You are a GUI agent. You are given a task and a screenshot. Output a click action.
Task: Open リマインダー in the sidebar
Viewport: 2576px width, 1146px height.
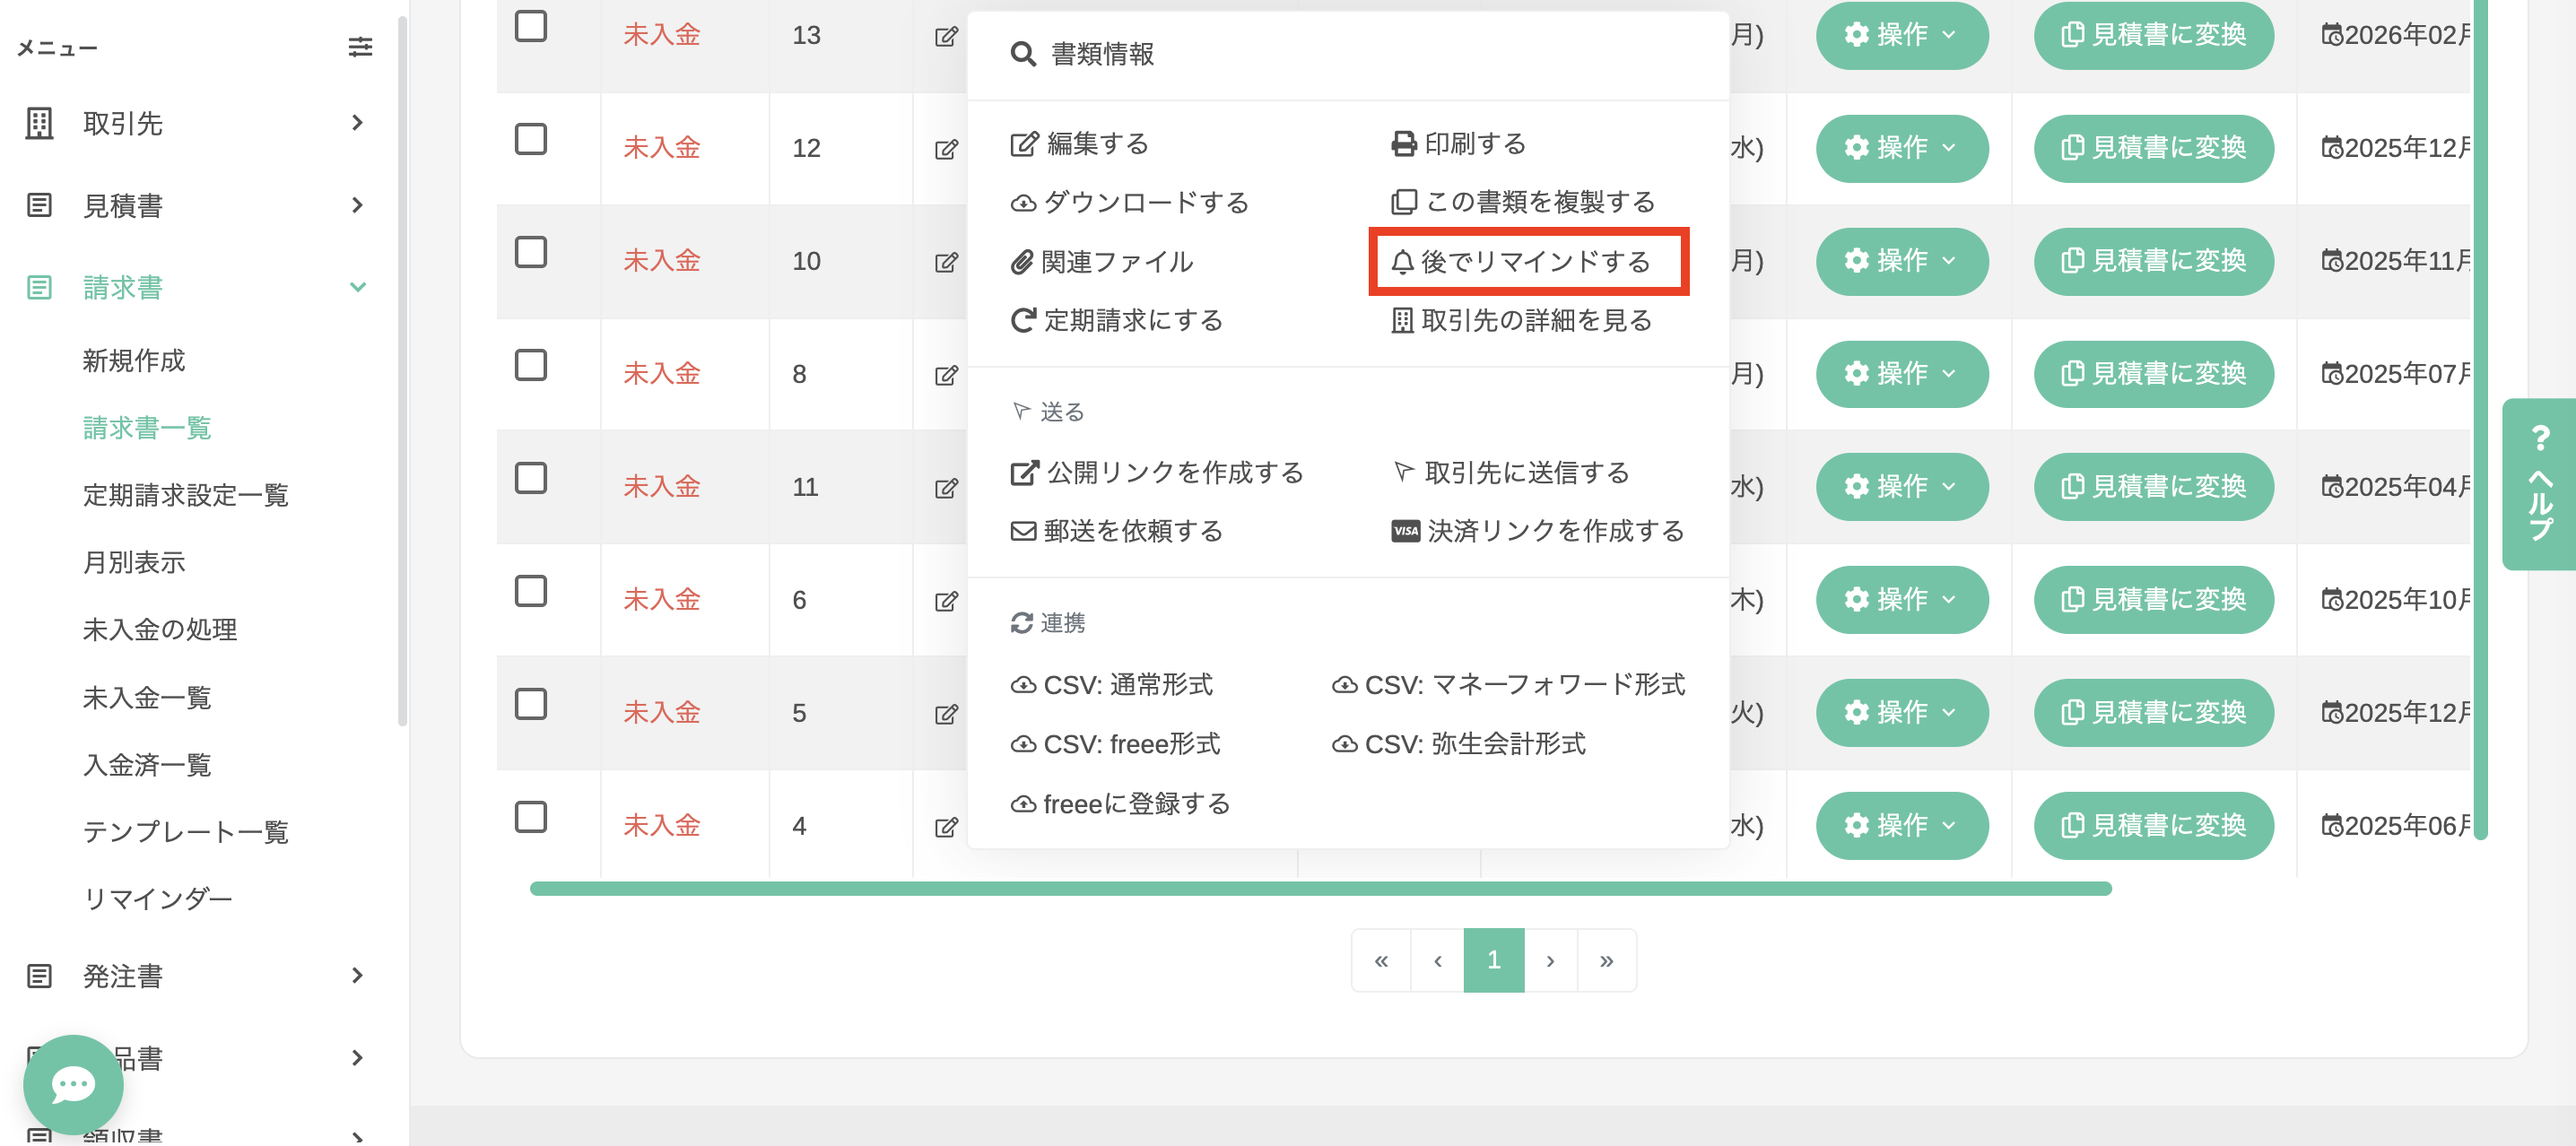158,899
